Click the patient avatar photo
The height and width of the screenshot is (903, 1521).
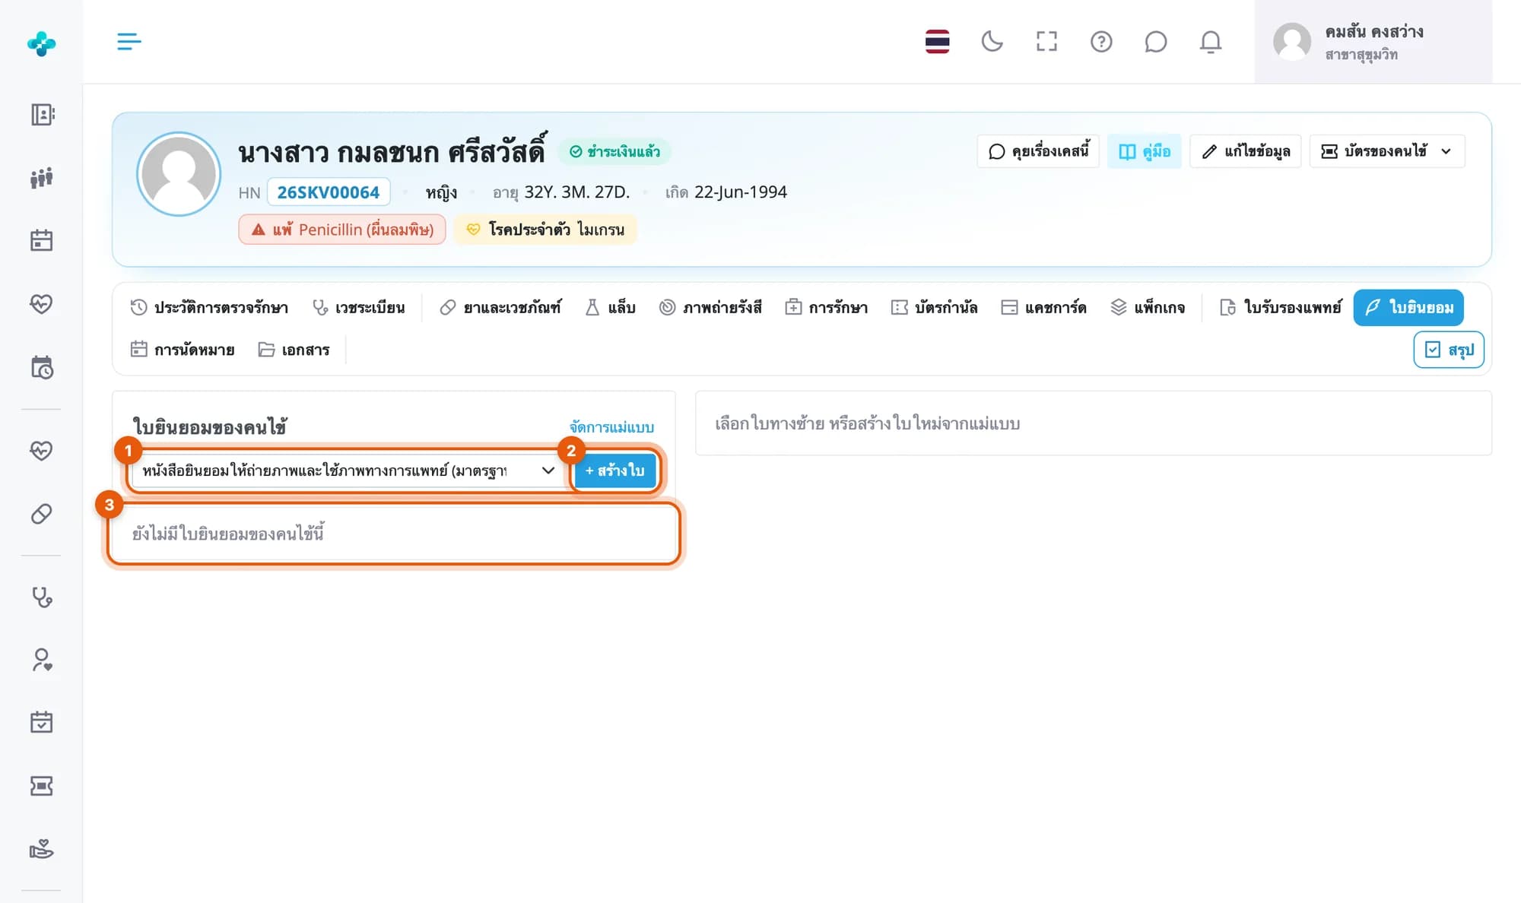coord(179,174)
